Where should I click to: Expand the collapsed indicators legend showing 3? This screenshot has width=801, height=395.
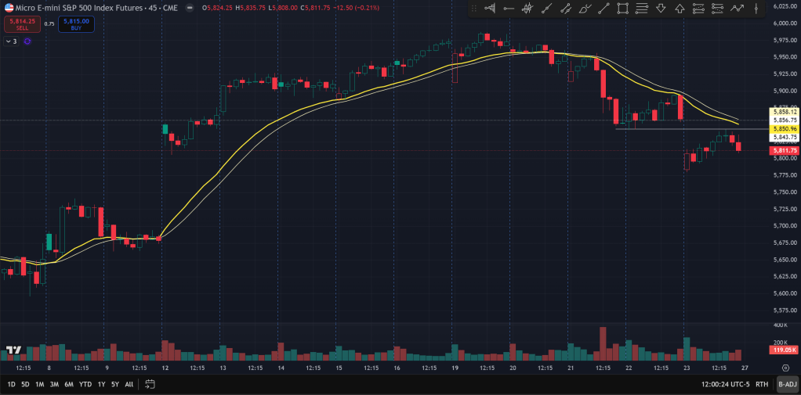[x=11, y=41]
